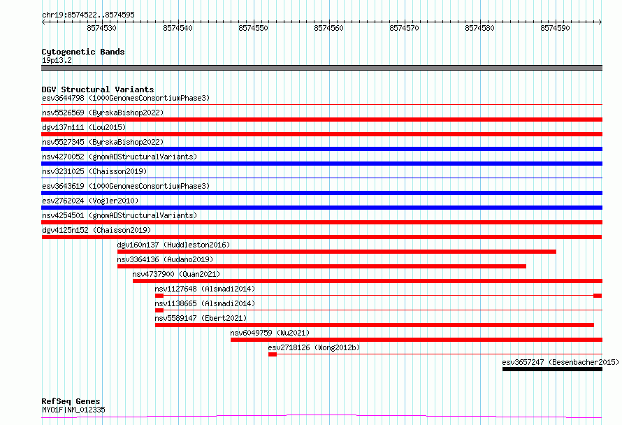622x425 pixels.
Task: Select the dgv137n111 Lou2015 variant label
Action: coord(84,127)
